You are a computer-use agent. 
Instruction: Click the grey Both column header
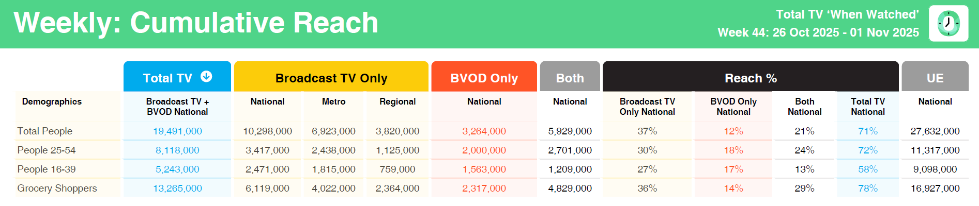tap(570, 78)
